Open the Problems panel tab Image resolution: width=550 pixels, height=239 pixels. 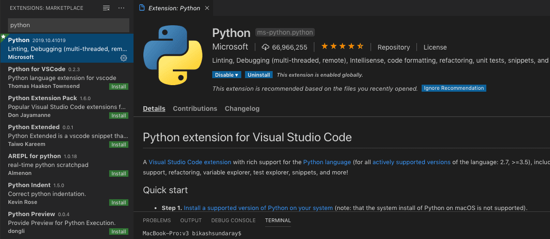[x=157, y=220]
